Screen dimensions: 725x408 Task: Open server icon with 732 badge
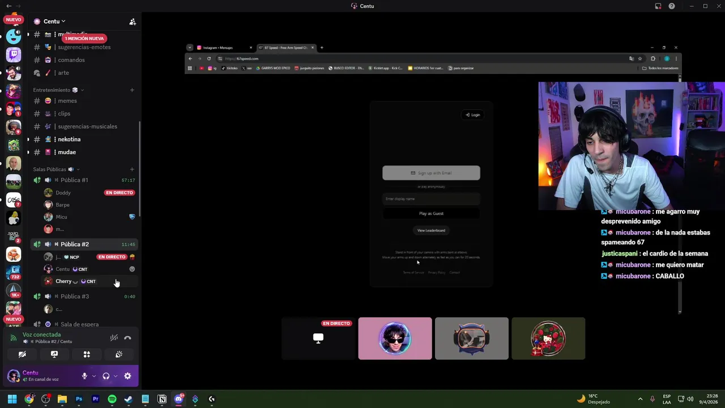point(14,273)
